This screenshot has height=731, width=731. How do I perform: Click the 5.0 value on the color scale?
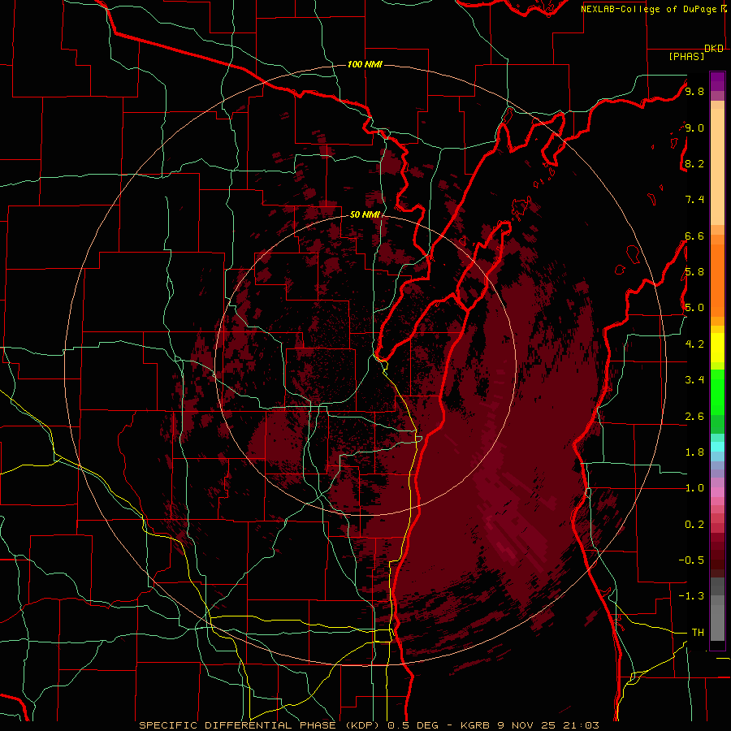pos(694,308)
